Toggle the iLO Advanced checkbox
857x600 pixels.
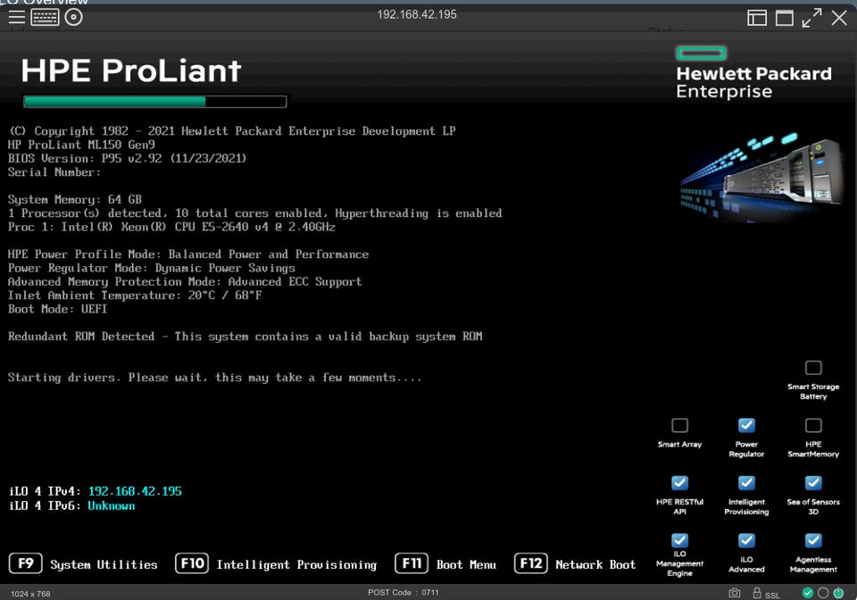point(746,540)
